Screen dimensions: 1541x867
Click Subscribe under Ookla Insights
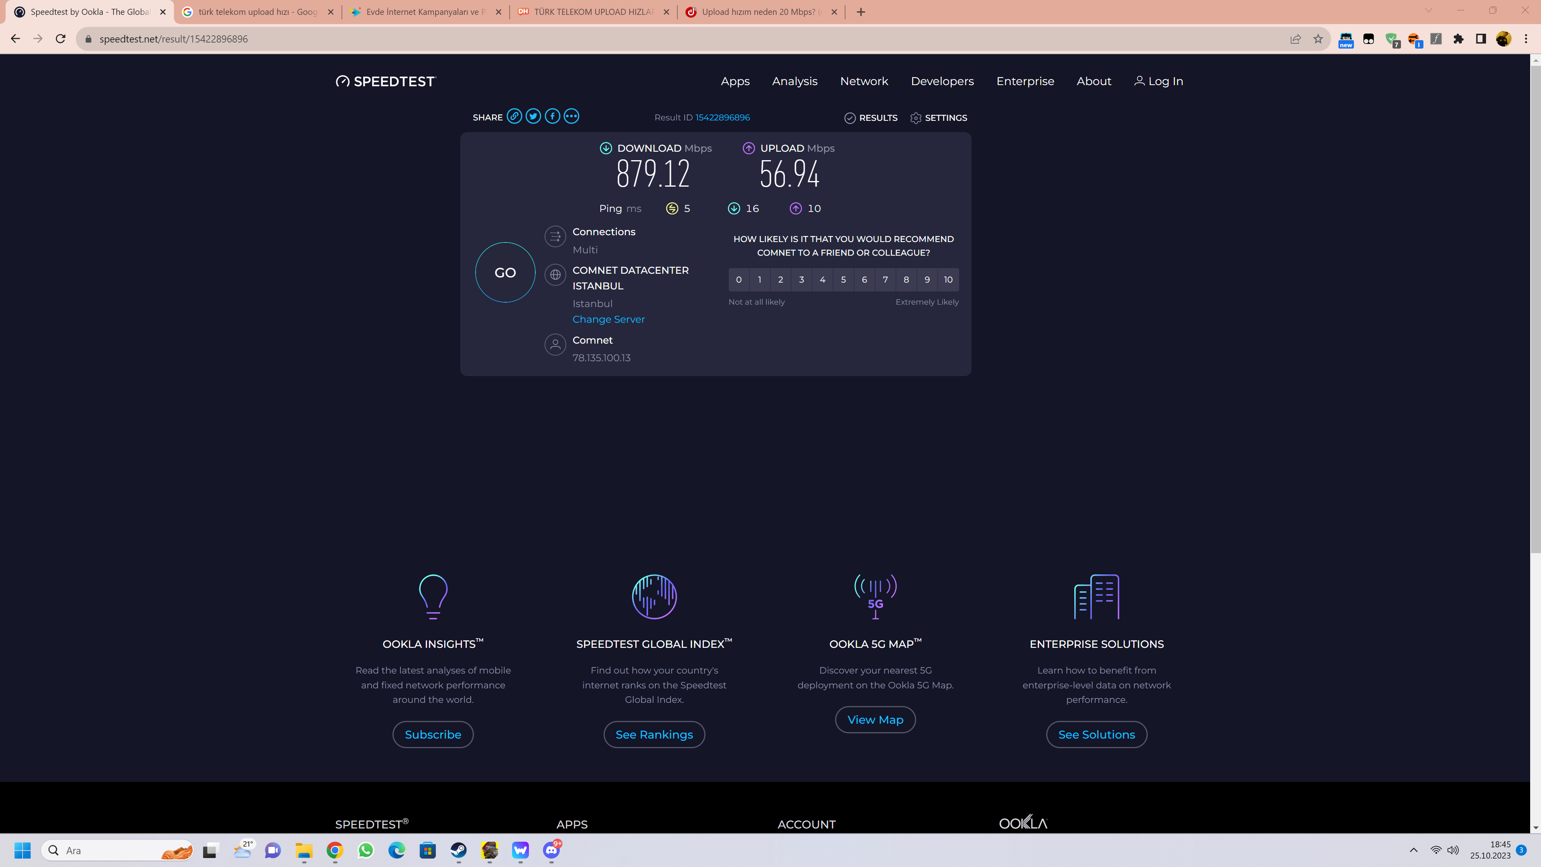pos(433,735)
